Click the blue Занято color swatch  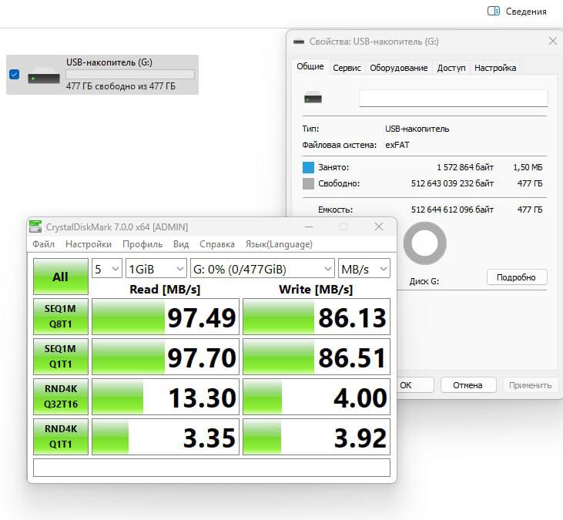[x=308, y=167]
